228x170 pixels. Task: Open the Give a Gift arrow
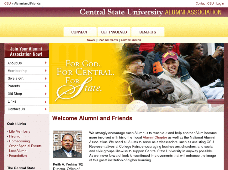click(46, 78)
